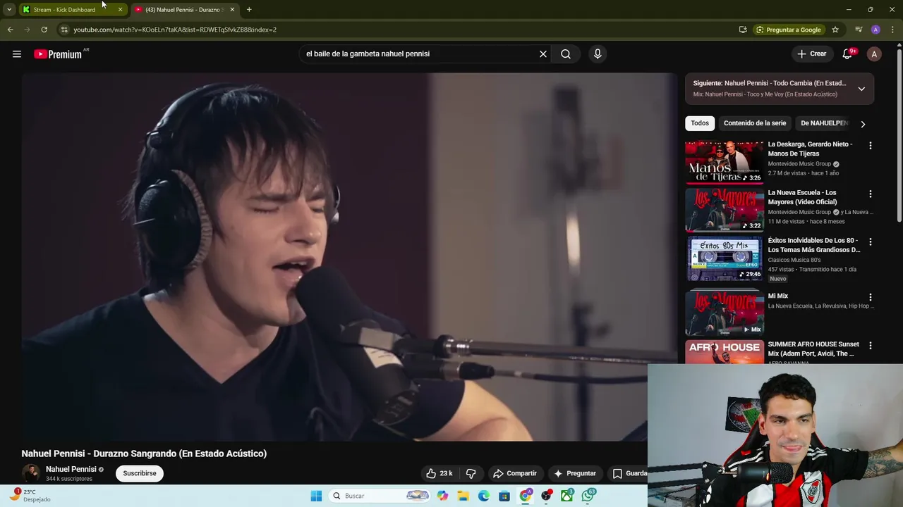Open Nahuel Pennisi channel avatar
This screenshot has width=903, height=507.
[x=30, y=473]
